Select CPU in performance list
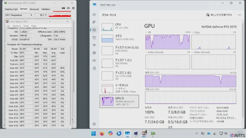 (119, 27)
